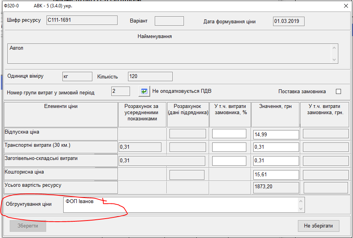Image resolution: width=353 pixels, height=238 pixels.
Task: Click the empty Варіант field
Action: (169, 21)
